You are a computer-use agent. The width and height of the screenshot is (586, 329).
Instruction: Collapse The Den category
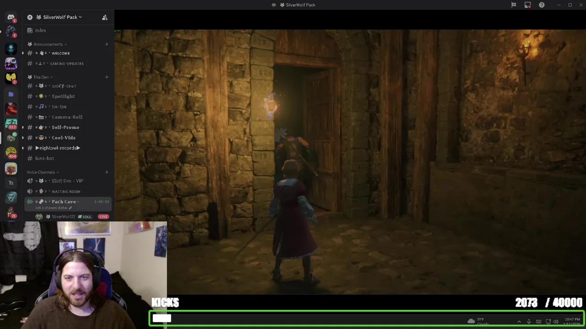(x=40, y=77)
